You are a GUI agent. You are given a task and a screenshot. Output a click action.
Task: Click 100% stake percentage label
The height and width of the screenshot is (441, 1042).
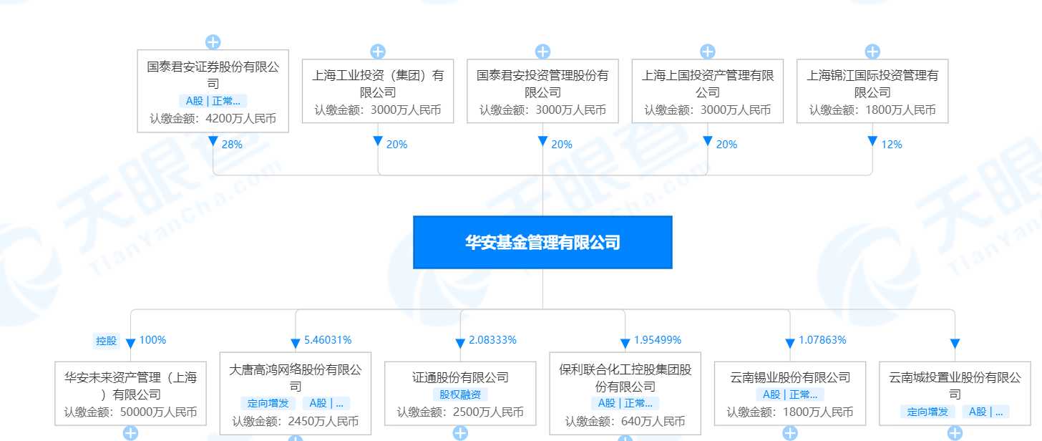pos(152,340)
